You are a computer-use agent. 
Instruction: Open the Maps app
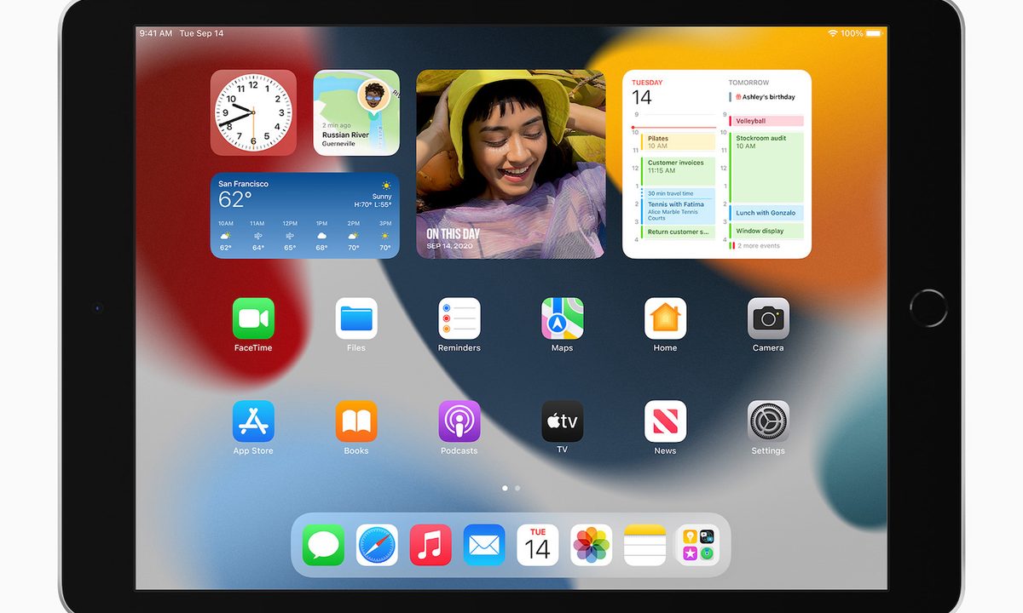click(x=563, y=319)
